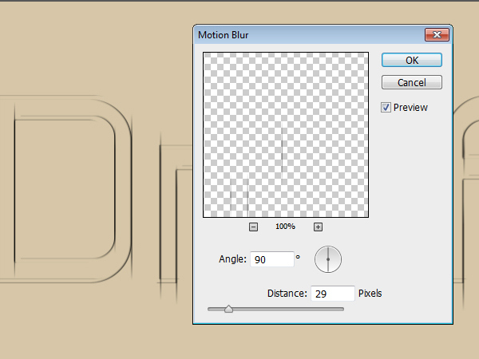Screen dimensions: 479x359
Task: Toggle the Preview checkbox
Action: pyautogui.click(x=386, y=108)
